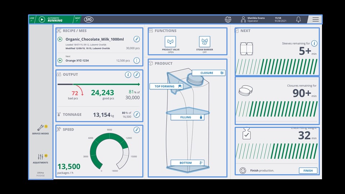Click the 90+ min closures value
The image size is (345, 194).
(x=304, y=93)
